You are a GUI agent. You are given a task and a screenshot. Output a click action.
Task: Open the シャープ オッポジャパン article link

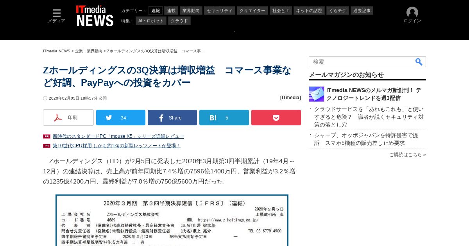[366, 139]
